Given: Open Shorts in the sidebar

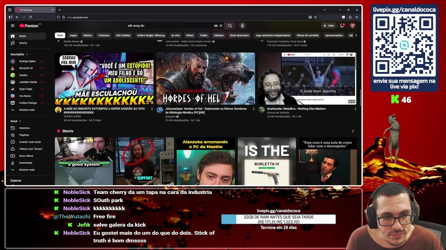Looking at the screenshot, I should 27,43.
